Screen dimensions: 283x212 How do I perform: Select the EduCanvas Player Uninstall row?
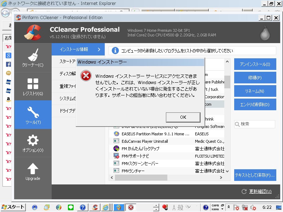[167, 141]
